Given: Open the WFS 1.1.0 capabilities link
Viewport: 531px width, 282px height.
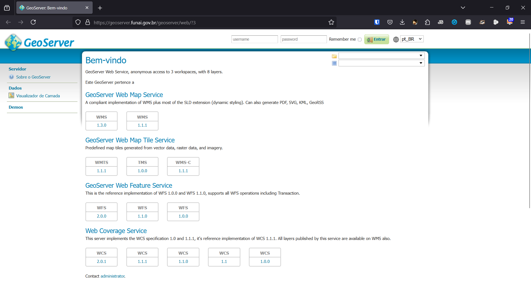Looking at the screenshot, I should pyautogui.click(x=142, y=216).
